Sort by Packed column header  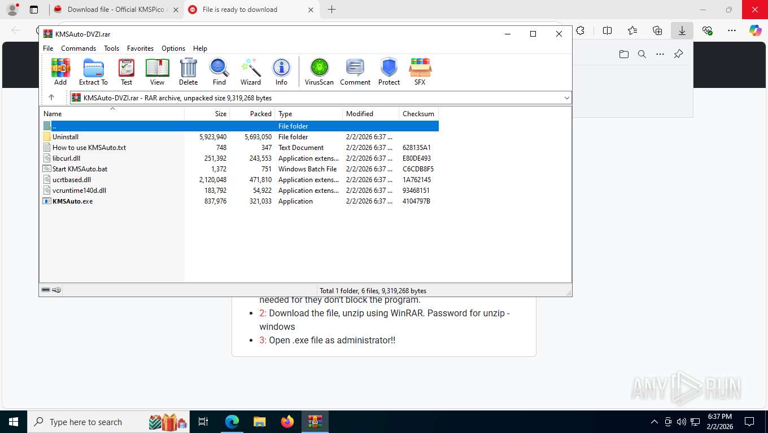(x=252, y=113)
